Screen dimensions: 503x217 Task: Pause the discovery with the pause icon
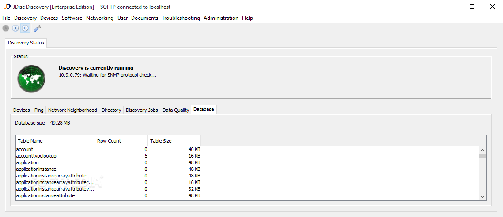tap(25, 28)
